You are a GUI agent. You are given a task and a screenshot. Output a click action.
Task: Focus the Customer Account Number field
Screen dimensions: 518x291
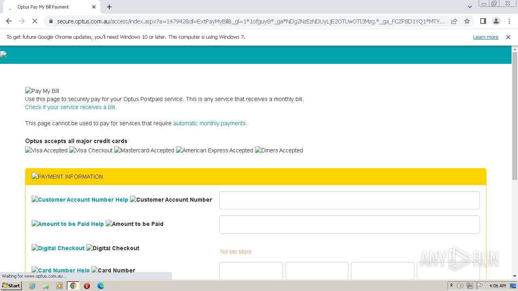coord(350,200)
